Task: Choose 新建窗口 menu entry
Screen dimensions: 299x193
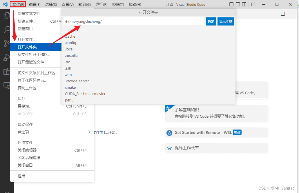Action: coord(36,29)
